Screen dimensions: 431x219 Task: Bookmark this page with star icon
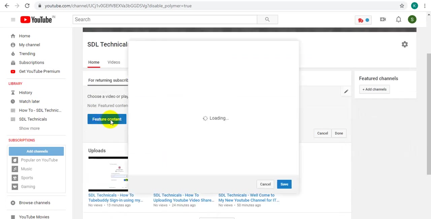[x=402, y=6]
